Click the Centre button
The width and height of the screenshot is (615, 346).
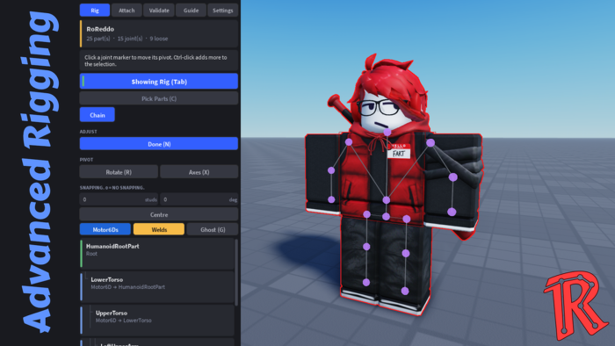click(x=159, y=214)
